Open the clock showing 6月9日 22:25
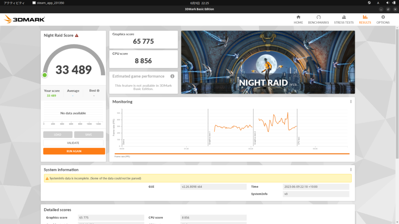The image size is (399, 224). 199,3
